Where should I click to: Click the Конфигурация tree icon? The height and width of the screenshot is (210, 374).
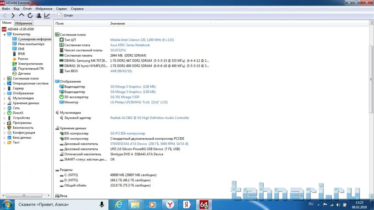coord(9,133)
